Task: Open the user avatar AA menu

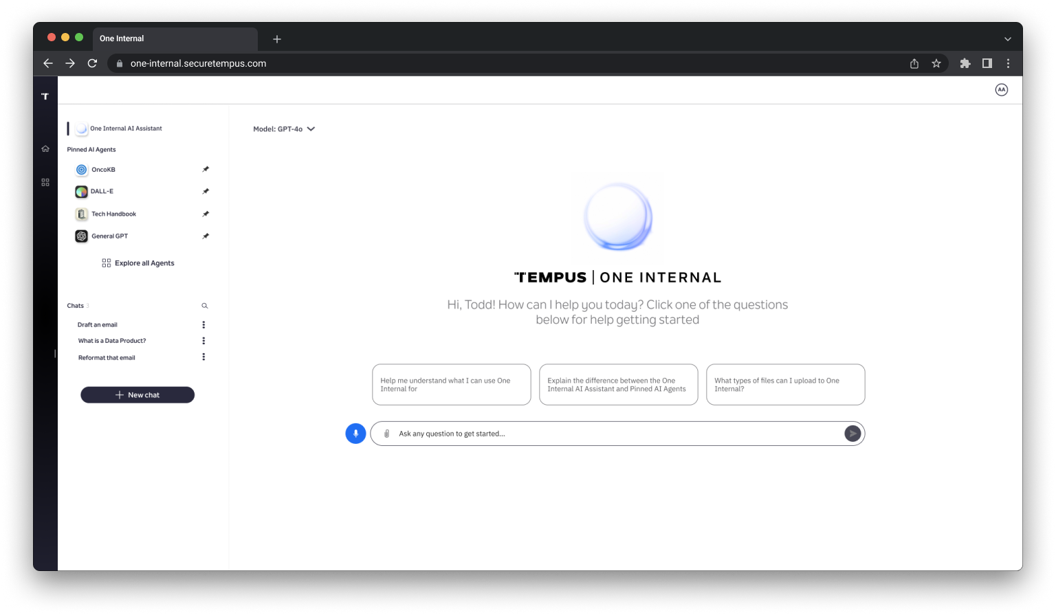Action: (1002, 90)
